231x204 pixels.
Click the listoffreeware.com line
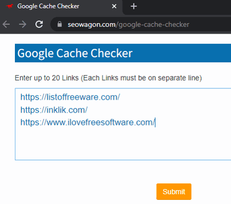(70, 97)
